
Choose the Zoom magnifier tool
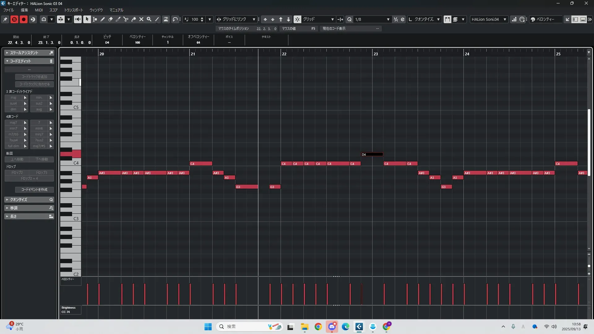[149, 19]
